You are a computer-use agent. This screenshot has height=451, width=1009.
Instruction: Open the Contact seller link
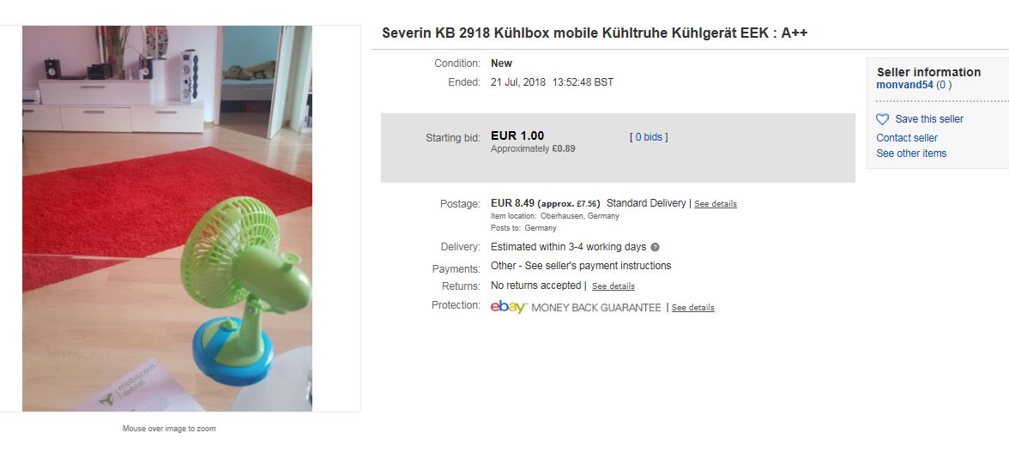pyautogui.click(x=907, y=138)
